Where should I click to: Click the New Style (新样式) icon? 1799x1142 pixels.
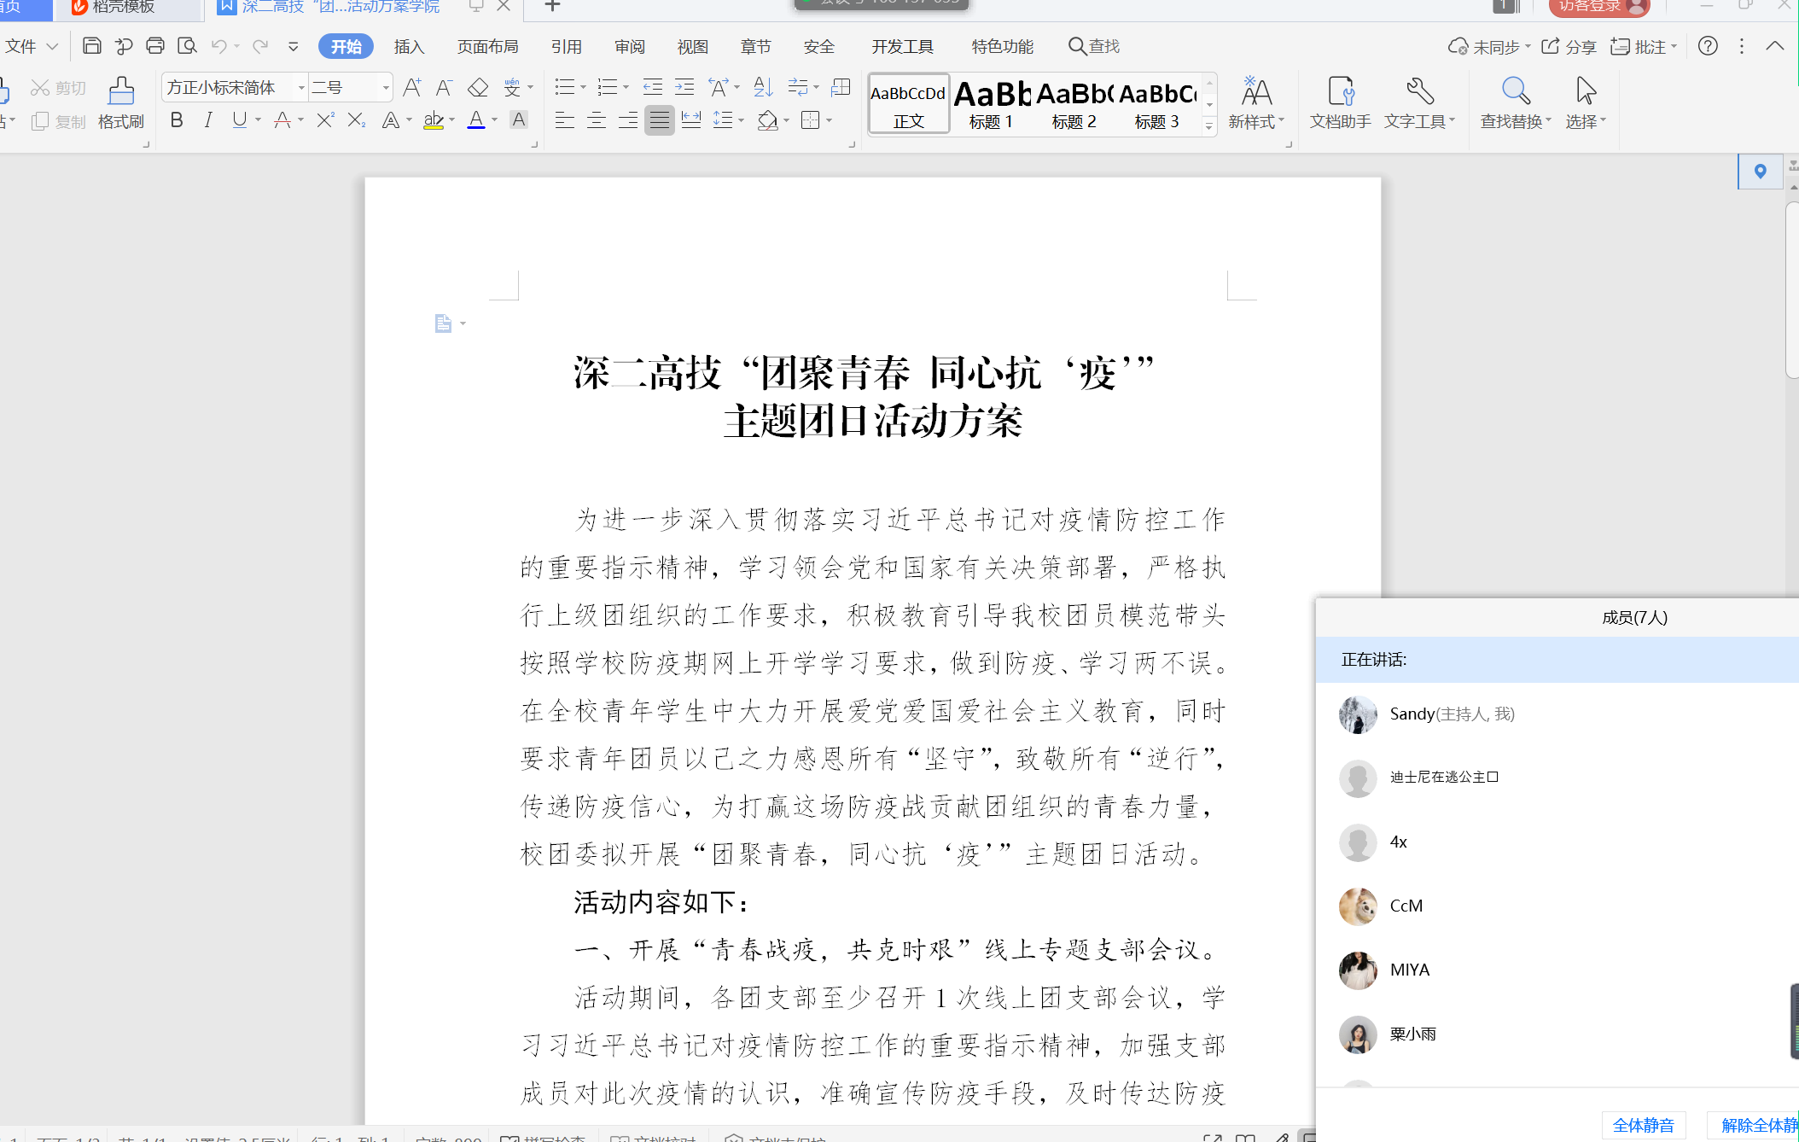point(1256,102)
